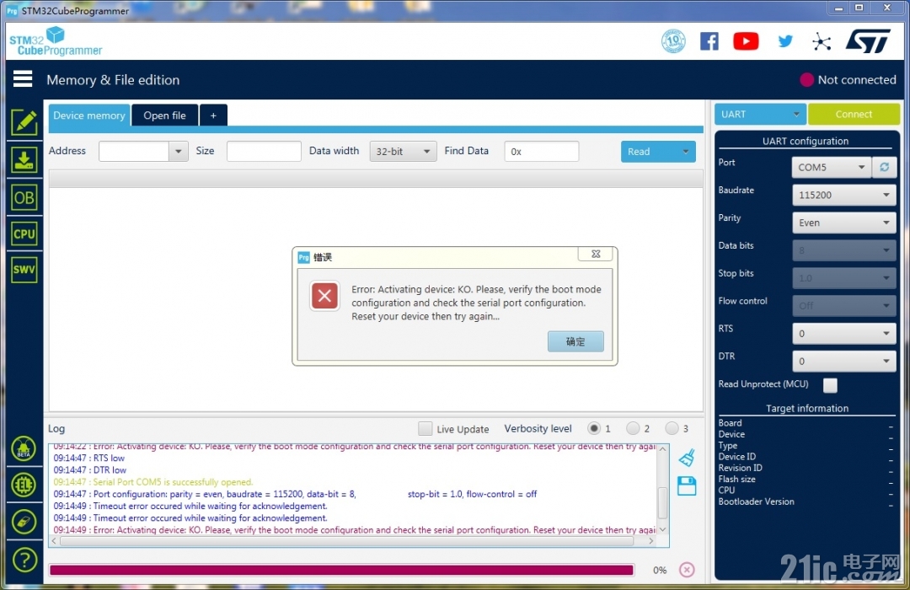The width and height of the screenshot is (910, 590).
Task: Open the help question mark icon
Action: 24,560
